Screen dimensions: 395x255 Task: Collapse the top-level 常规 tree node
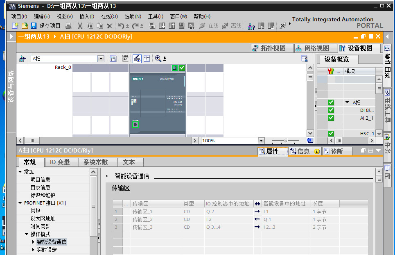click(x=20, y=172)
